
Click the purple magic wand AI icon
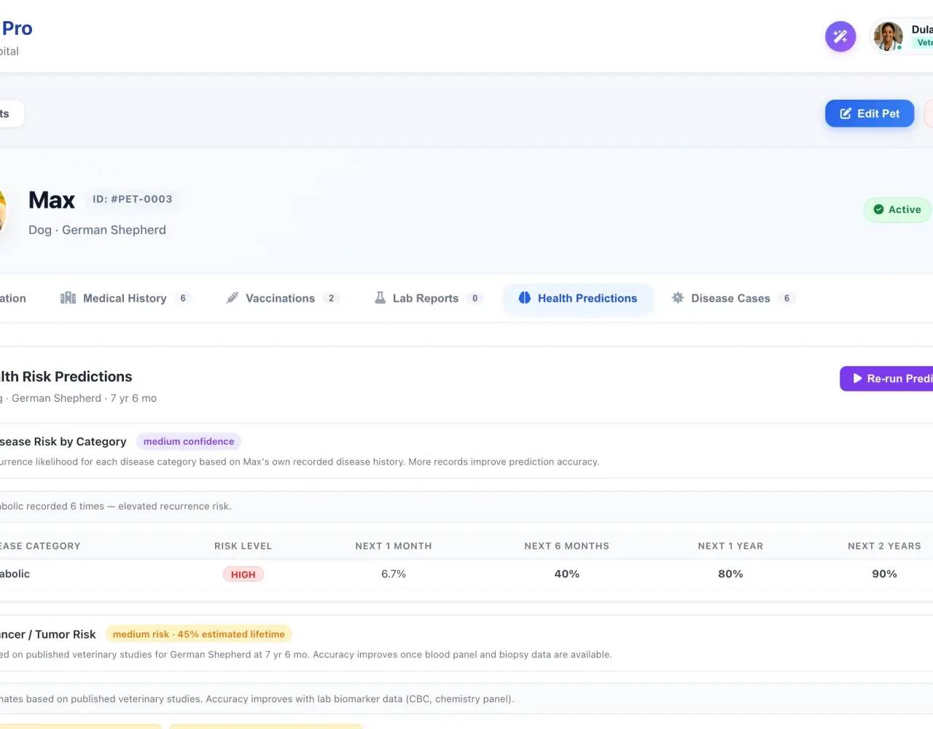pos(840,36)
